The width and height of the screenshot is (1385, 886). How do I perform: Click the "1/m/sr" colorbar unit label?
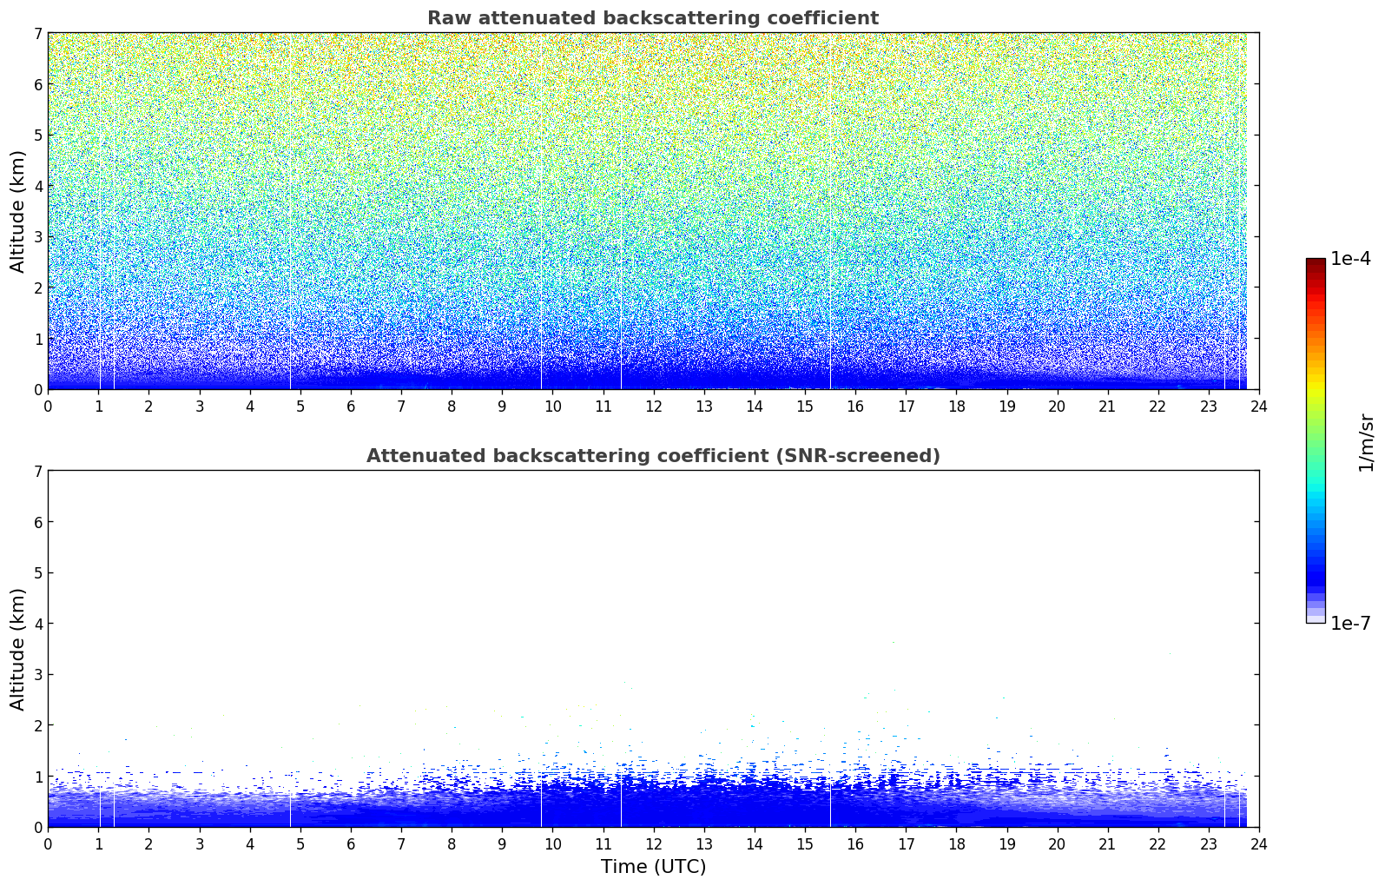point(1366,441)
